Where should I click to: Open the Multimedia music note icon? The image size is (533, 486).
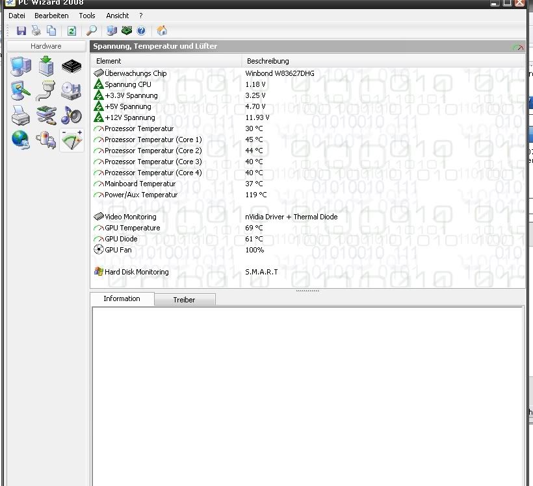tap(71, 115)
